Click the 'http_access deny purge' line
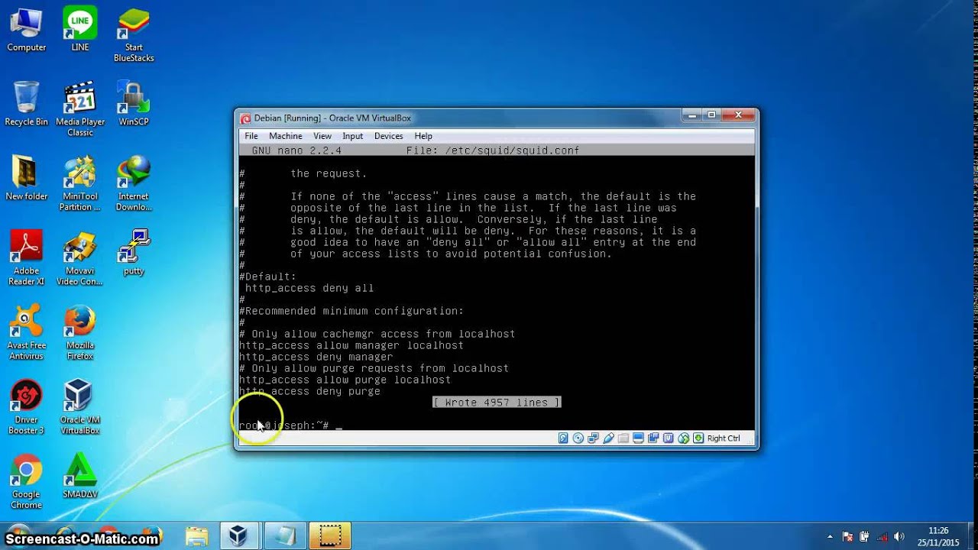The image size is (978, 550). pyautogui.click(x=309, y=391)
